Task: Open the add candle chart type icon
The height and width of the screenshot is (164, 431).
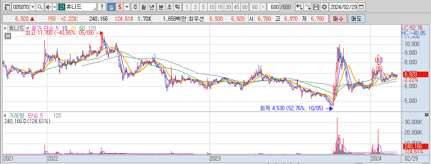Action: pyautogui.click(x=300, y=7)
